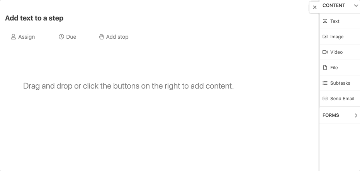360x171 pixels.
Task: Click the Assign person icon
Action: [x=13, y=37]
